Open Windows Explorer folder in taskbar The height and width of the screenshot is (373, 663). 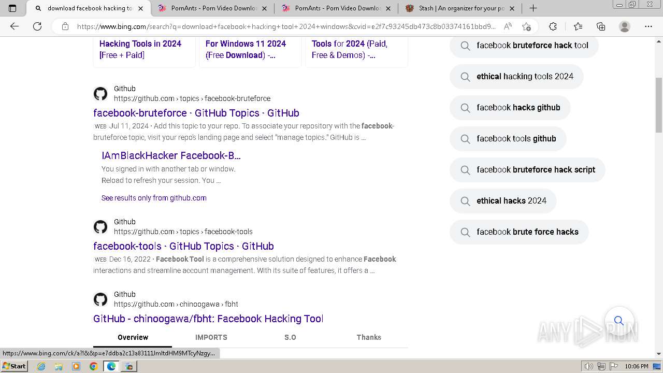(59, 366)
